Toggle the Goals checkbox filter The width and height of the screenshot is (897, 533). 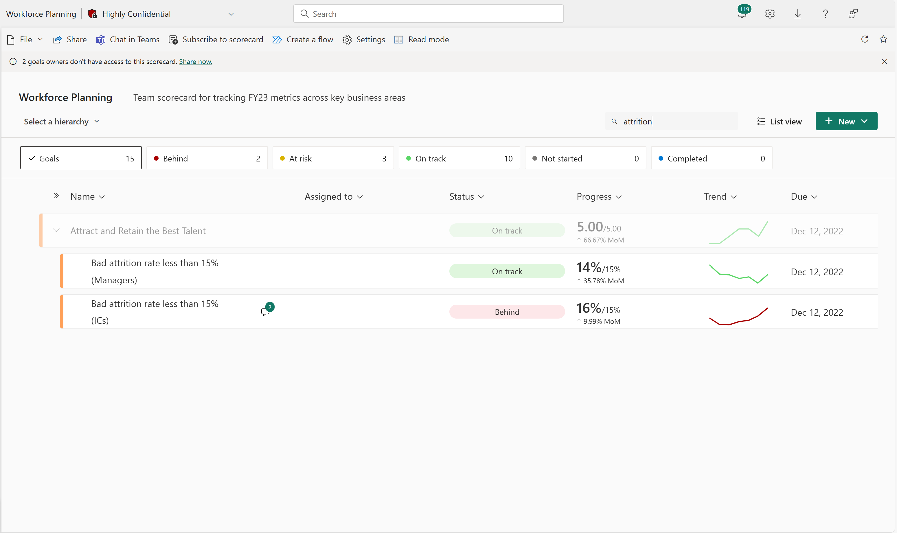[x=80, y=158]
